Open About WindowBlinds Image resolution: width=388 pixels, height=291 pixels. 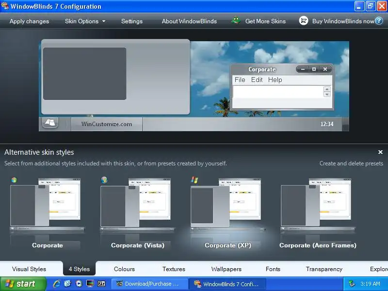[189, 21]
